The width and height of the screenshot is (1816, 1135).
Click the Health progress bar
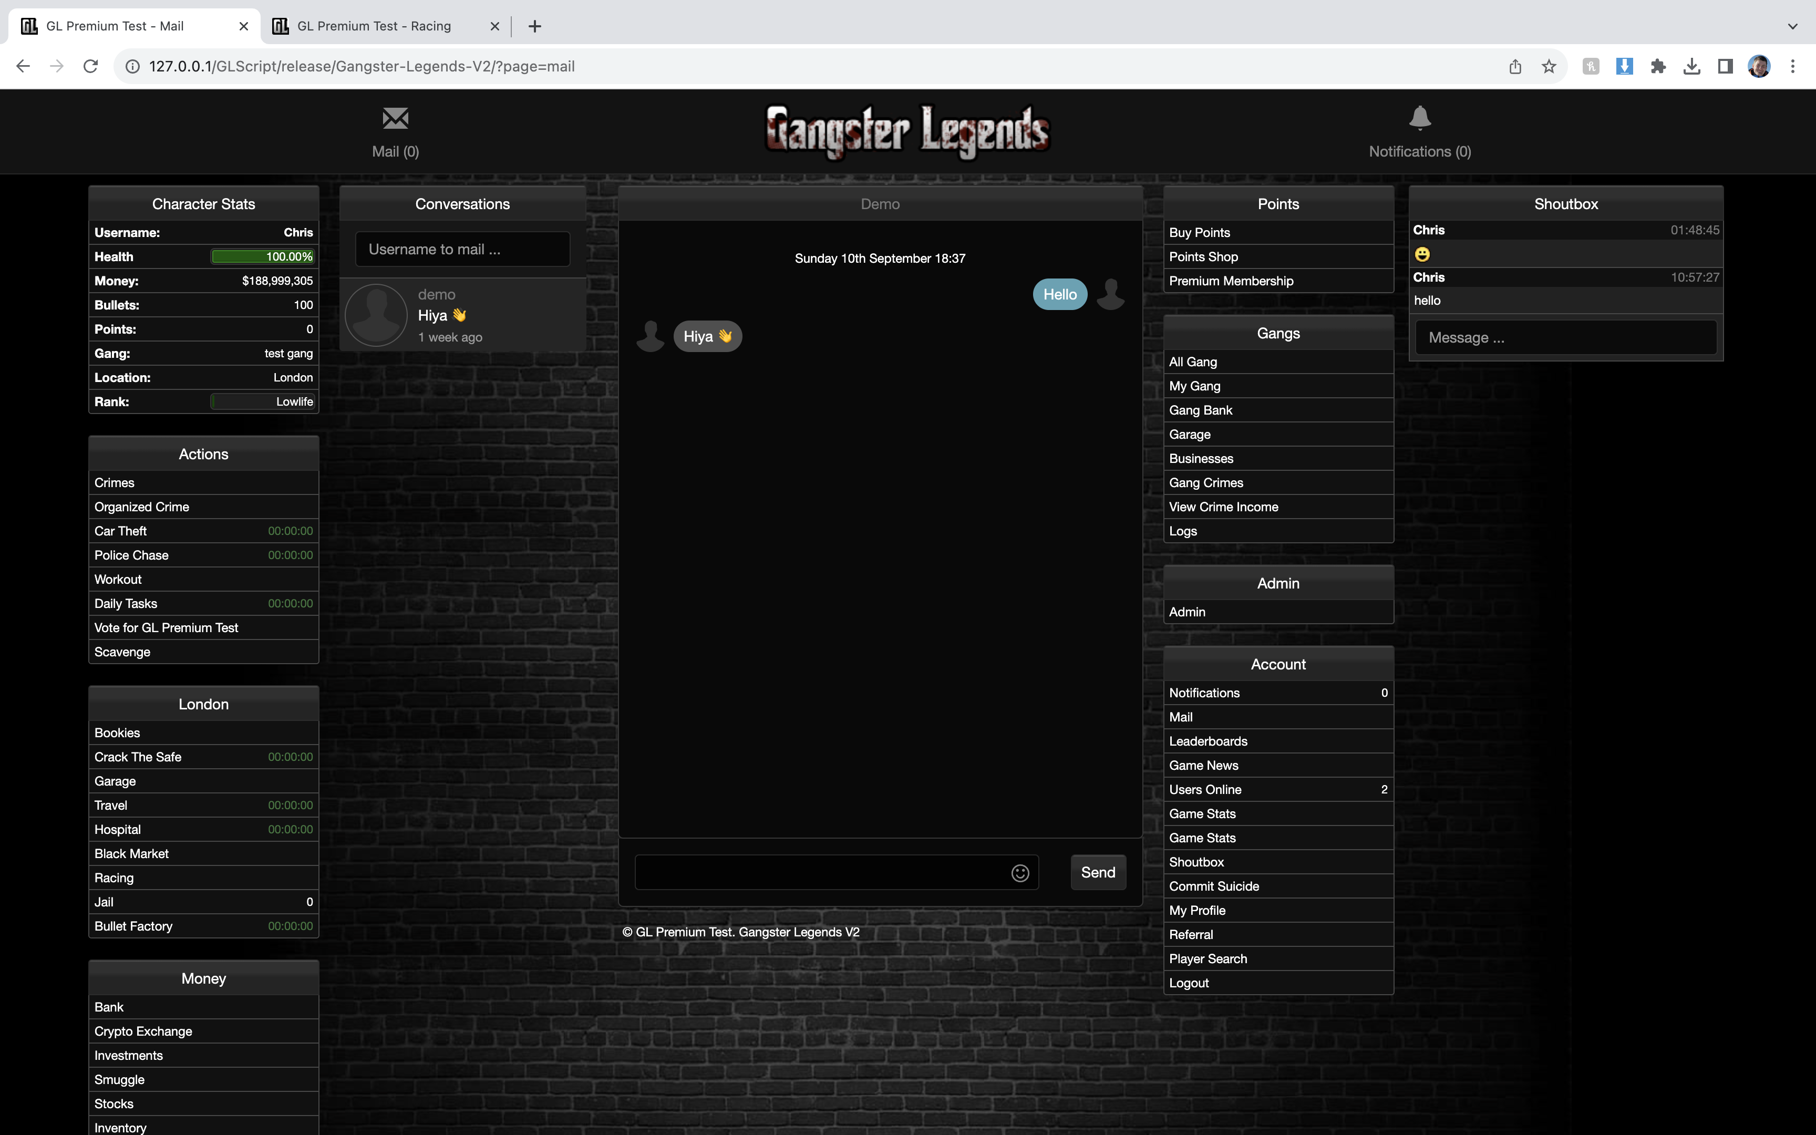tap(262, 257)
